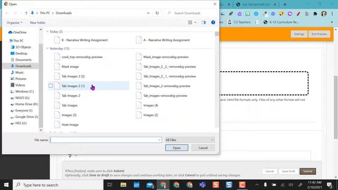Image resolution: width=338 pixels, height=190 pixels.
Task: Open a new Chrome tab
Action: (285, 4)
